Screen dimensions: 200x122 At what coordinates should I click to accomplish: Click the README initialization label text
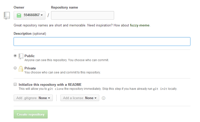tap(50, 85)
